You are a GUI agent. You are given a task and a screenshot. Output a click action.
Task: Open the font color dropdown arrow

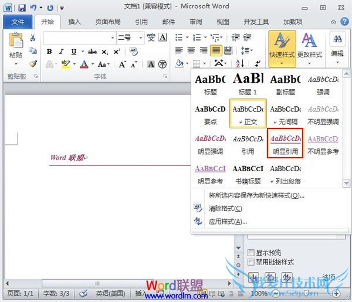93,64
